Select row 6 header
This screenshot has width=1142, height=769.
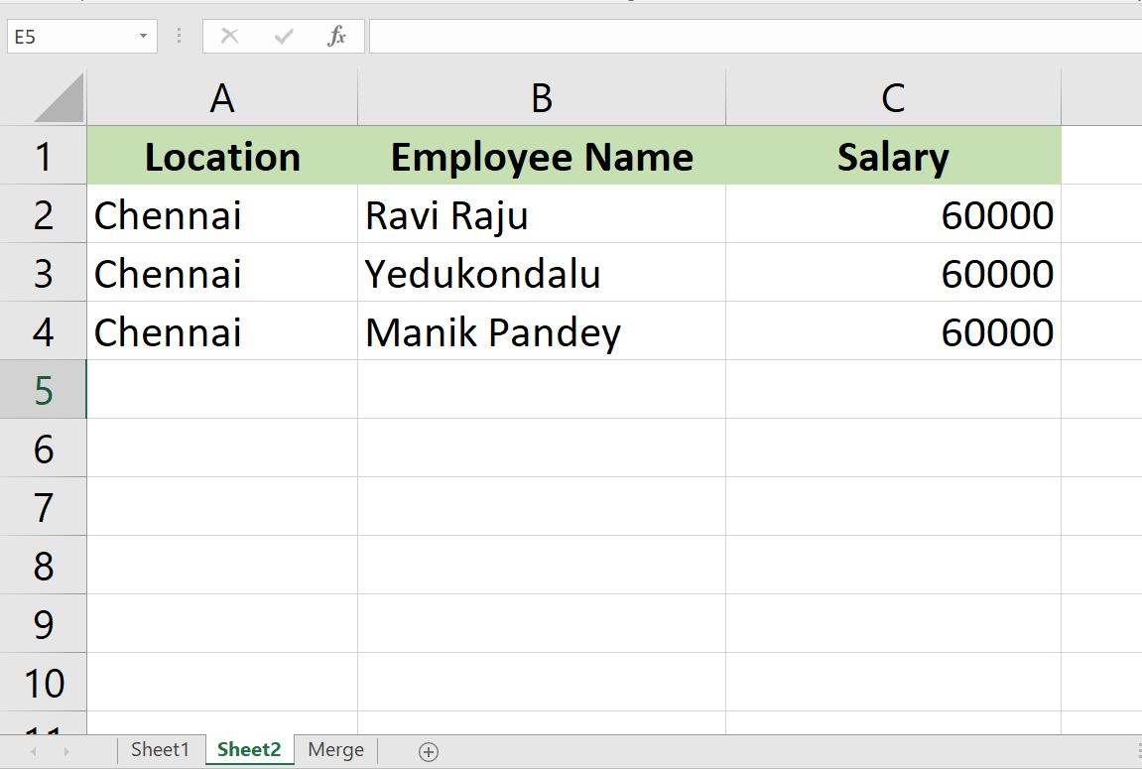coord(43,449)
